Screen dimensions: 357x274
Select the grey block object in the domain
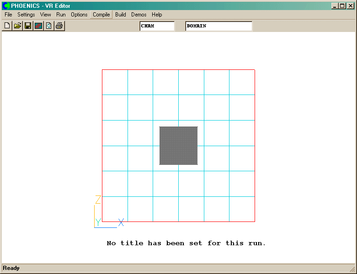tap(178, 146)
